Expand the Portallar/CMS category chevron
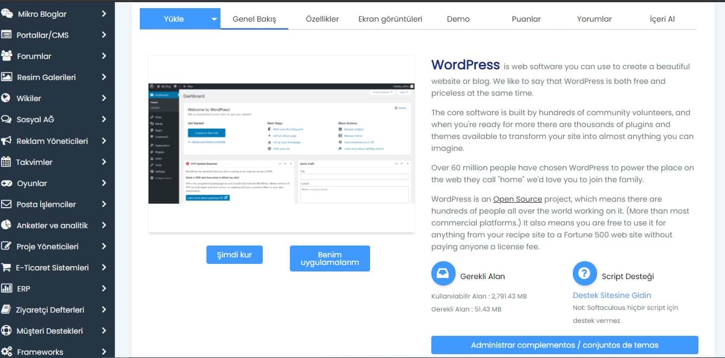725x358 pixels. click(x=104, y=35)
